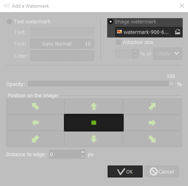188x186 pixels.
Task: Select the top-left position arrow
Action: tap(36, 107)
